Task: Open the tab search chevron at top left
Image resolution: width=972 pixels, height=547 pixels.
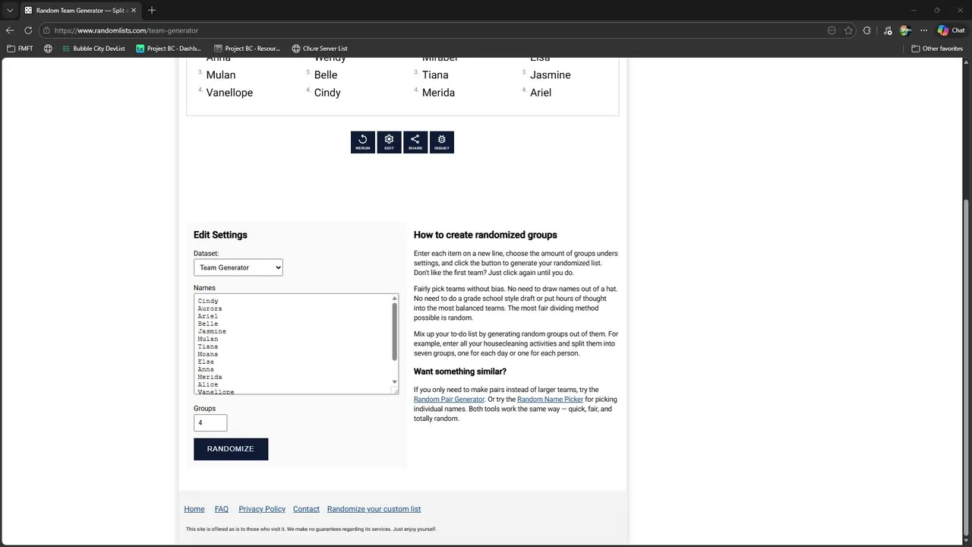Action: (x=10, y=11)
